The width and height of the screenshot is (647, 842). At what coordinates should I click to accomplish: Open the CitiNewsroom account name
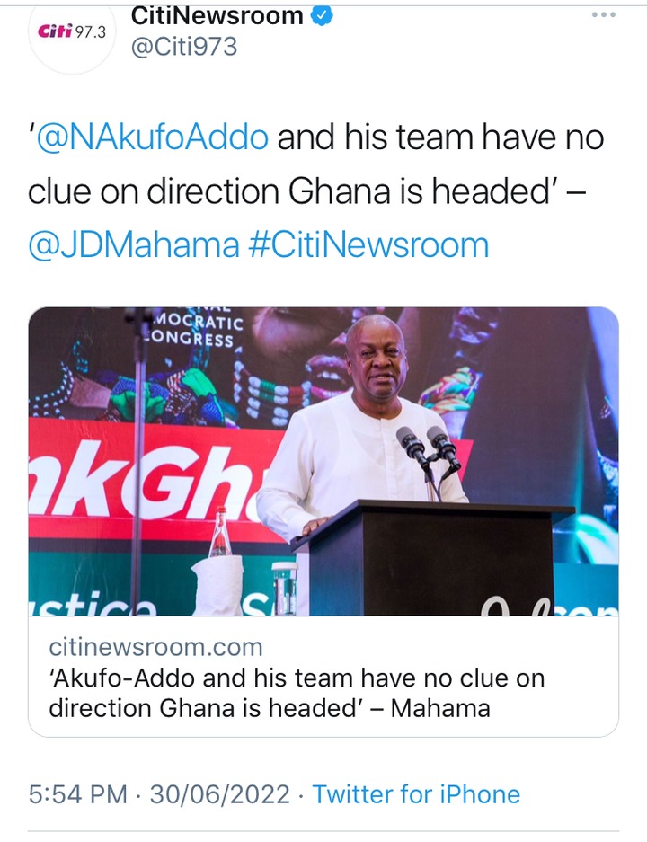pyautogui.click(x=217, y=15)
